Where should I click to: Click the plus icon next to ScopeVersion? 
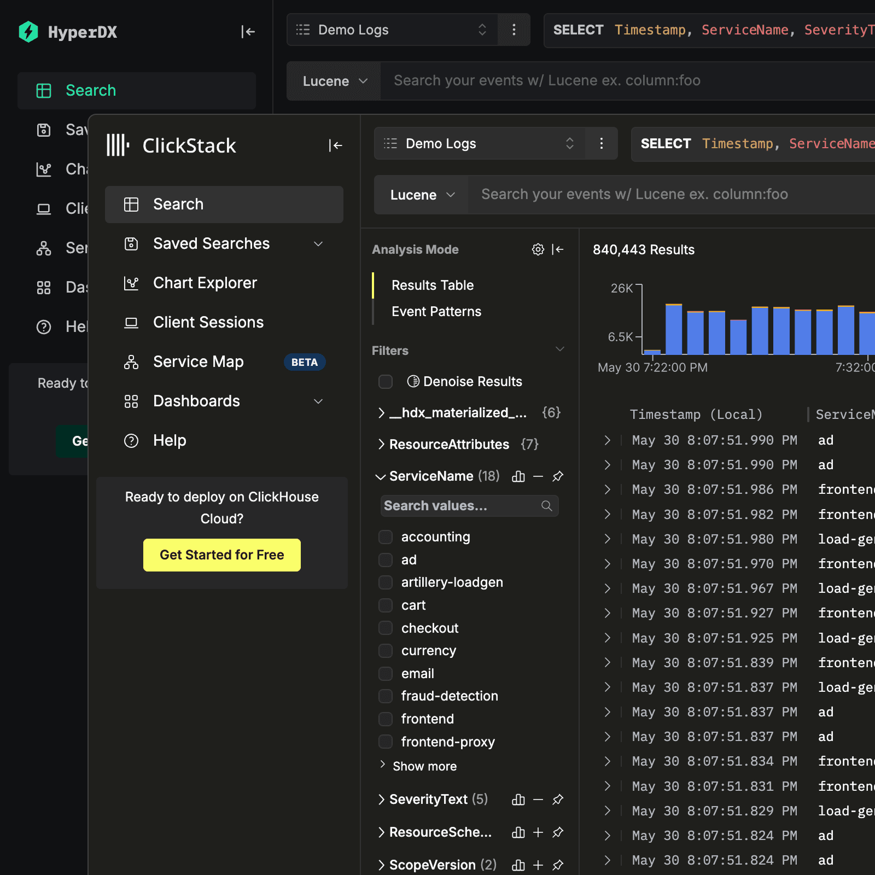coord(538,865)
